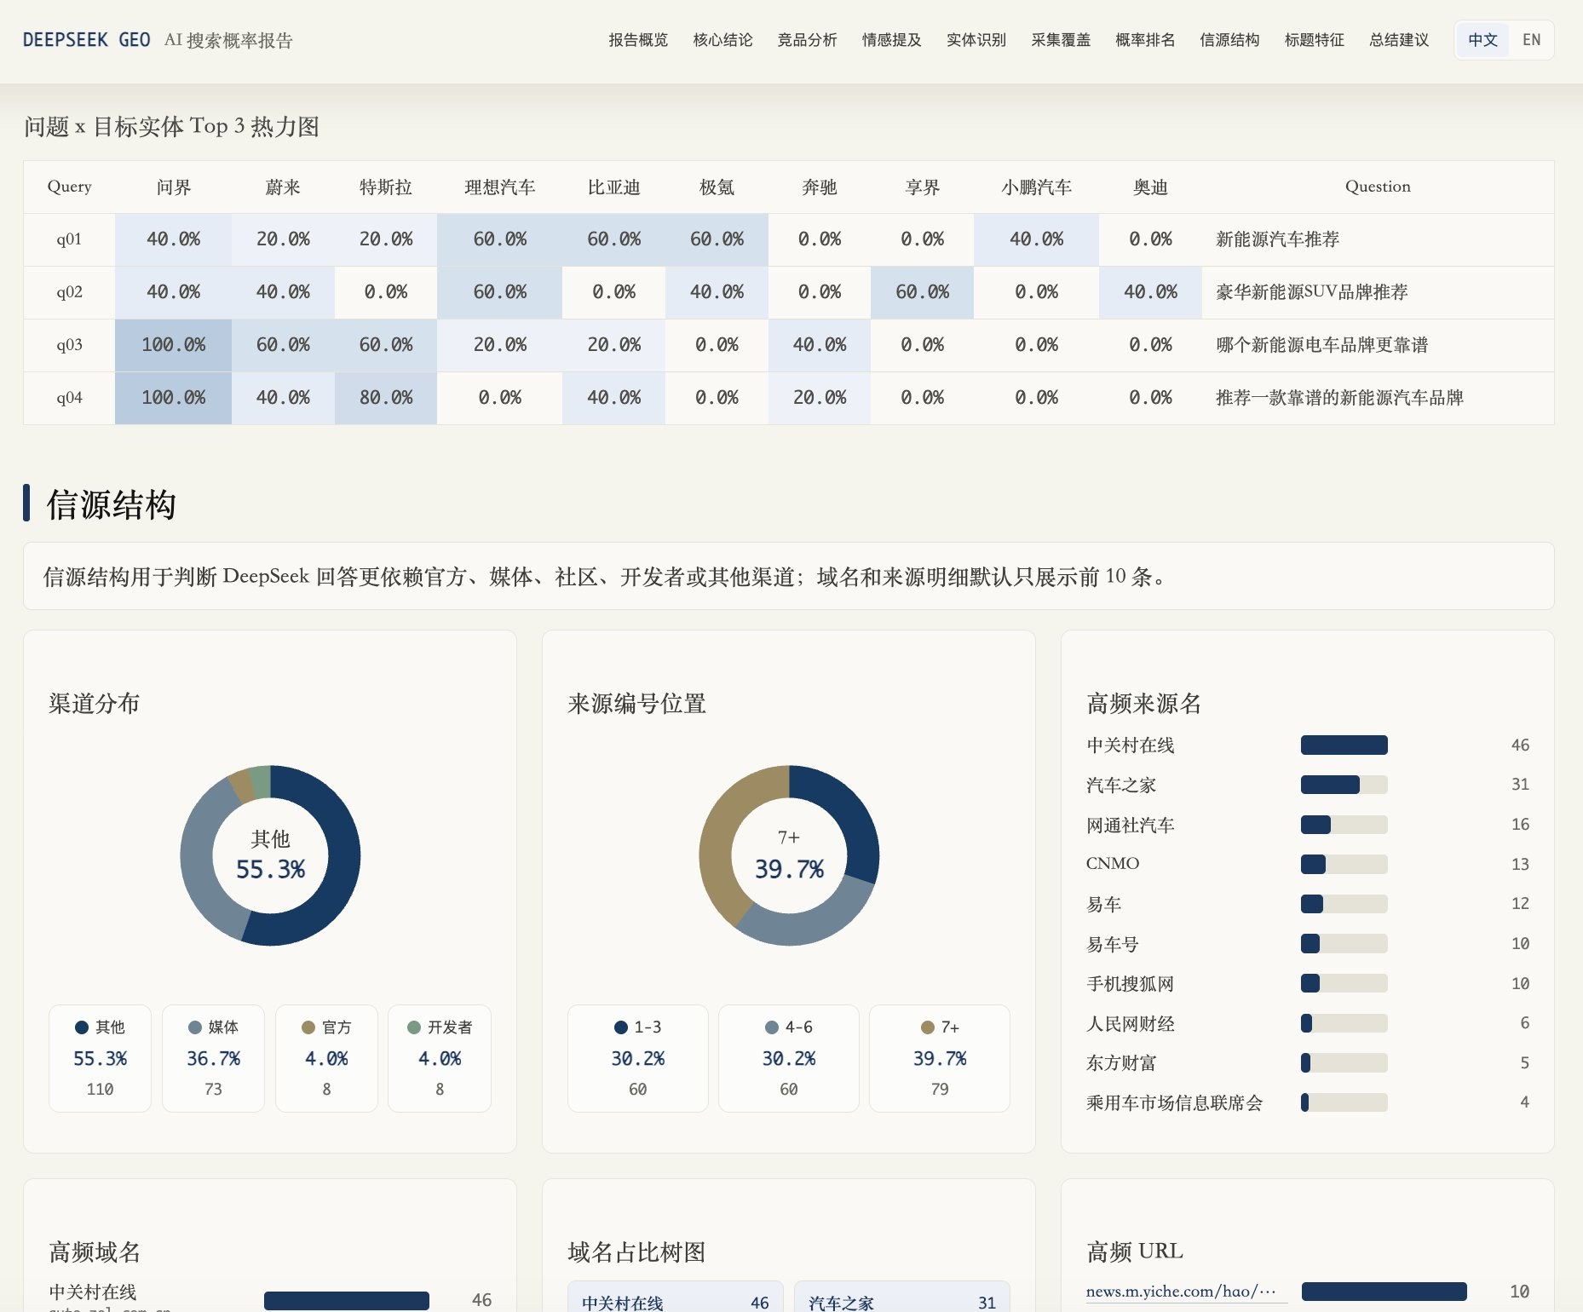This screenshot has height=1312, width=1583.
Task: Click the DEEPSEEK GEO logo text
Action: 86,40
